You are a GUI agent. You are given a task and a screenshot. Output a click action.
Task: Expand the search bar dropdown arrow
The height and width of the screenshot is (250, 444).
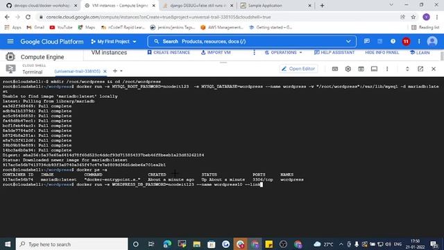[x=348, y=42]
